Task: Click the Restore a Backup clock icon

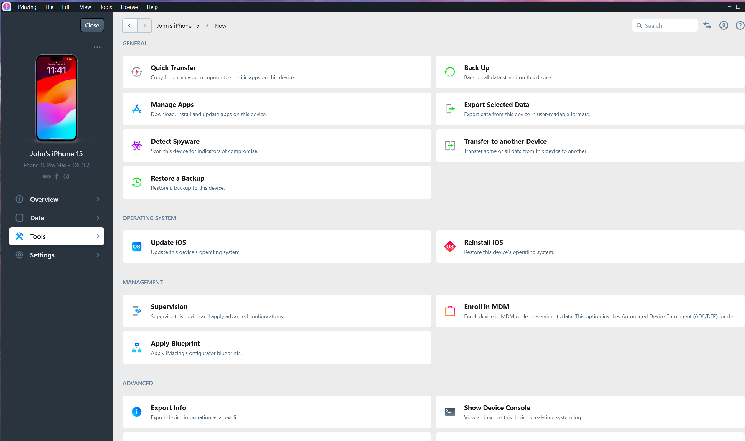Action: point(136,182)
